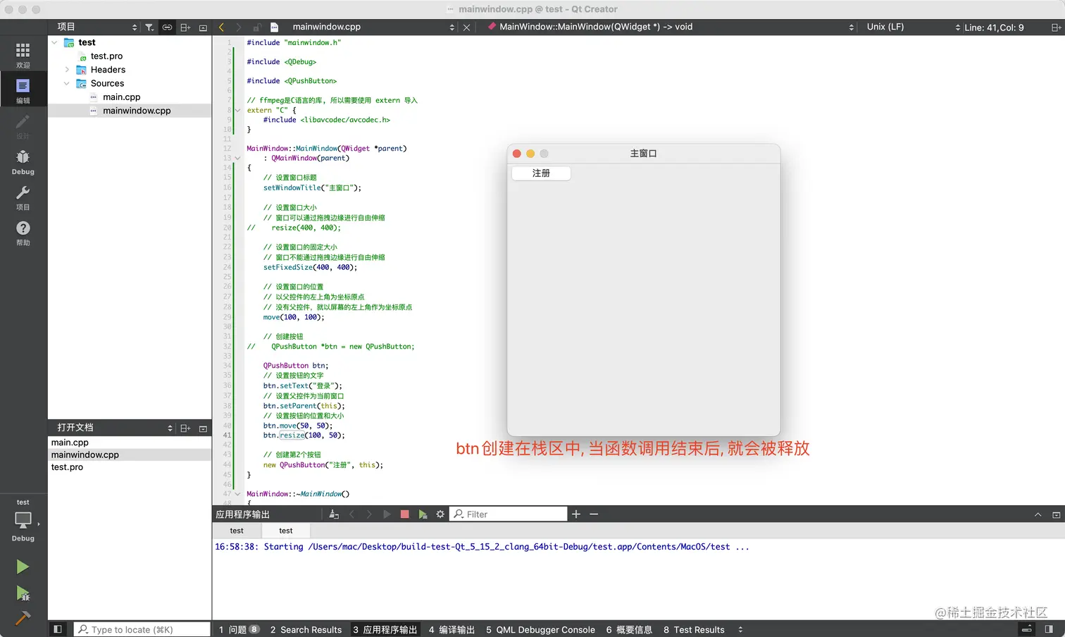This screenshot has width=1065, height=637.
Task: Open the 欢迎 welcome mode
Action: [23, 55]
